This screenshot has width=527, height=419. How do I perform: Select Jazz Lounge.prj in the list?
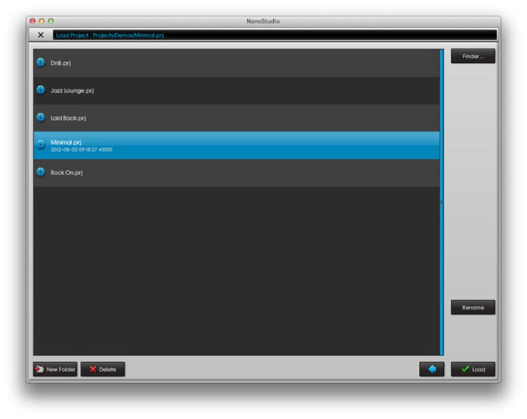tap(236, 91)
